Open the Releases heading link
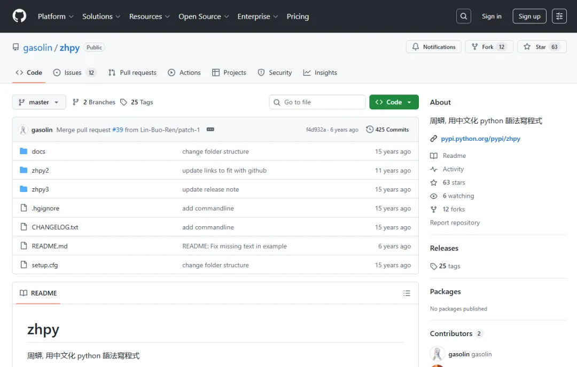 coord(444,249)
